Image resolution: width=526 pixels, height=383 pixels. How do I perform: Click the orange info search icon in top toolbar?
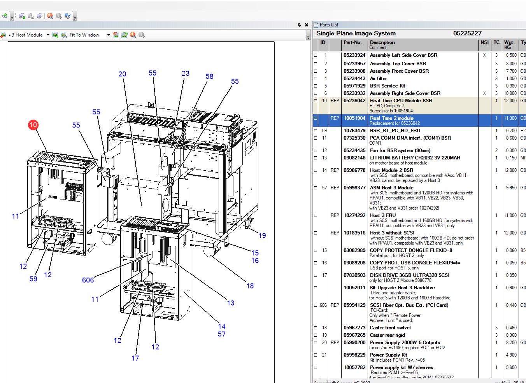click(x=50, y=16)
